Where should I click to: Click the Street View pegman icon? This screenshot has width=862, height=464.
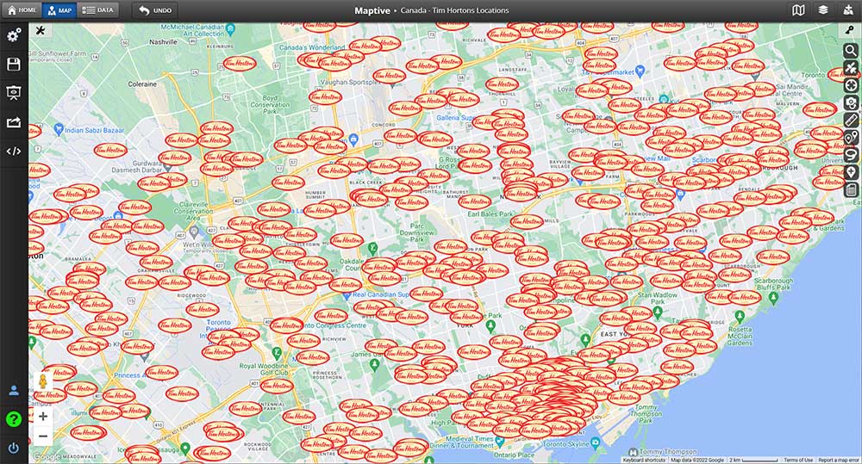point(43,381)
